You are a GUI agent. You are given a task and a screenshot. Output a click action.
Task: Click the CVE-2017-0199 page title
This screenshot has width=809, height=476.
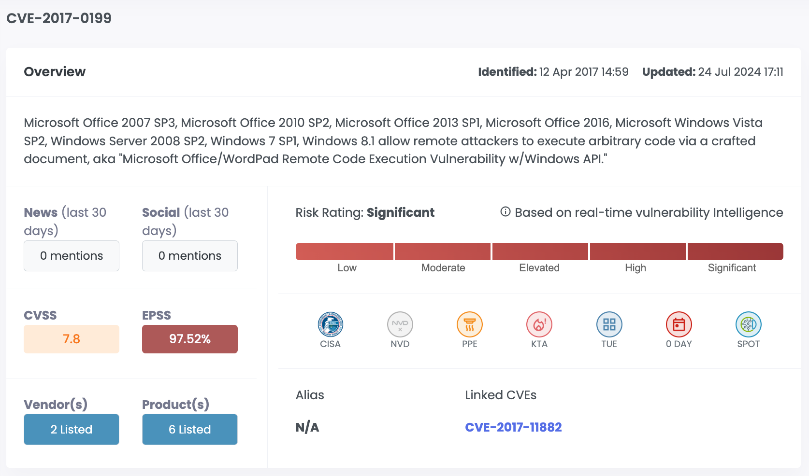tap(59, 18)
